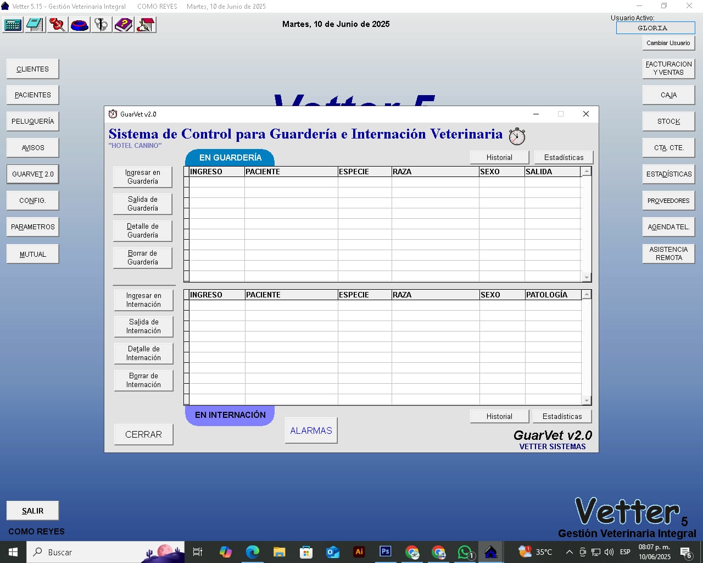703x563 pixels.
Task: Open the AGENDA TEL. button
Action: pos(668,227)
